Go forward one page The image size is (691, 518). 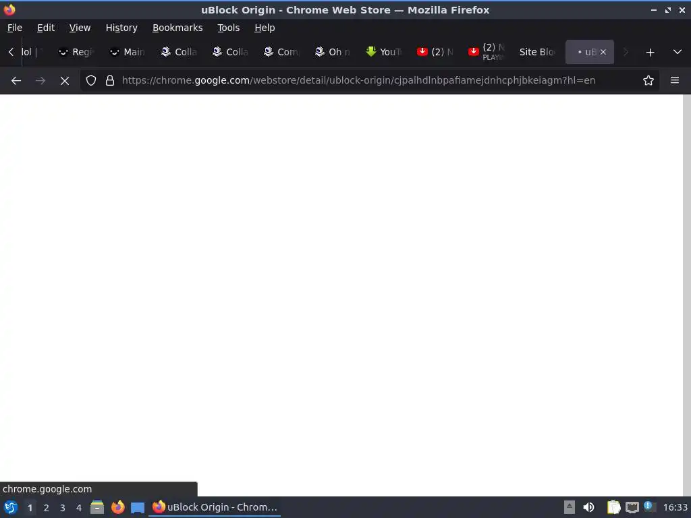(x=40, y=81)
